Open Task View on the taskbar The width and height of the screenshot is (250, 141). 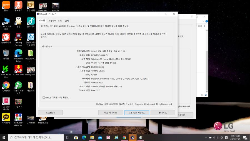pos(68,137)
